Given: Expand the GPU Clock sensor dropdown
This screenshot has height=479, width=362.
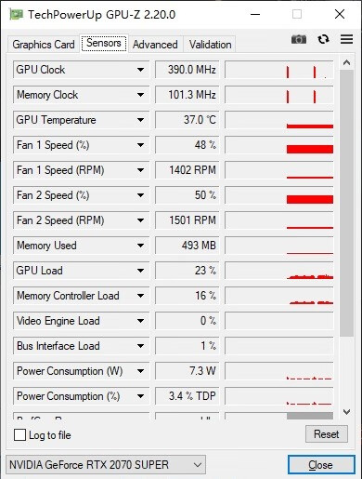Looking at the screenshot, I should tap(140, 70).
